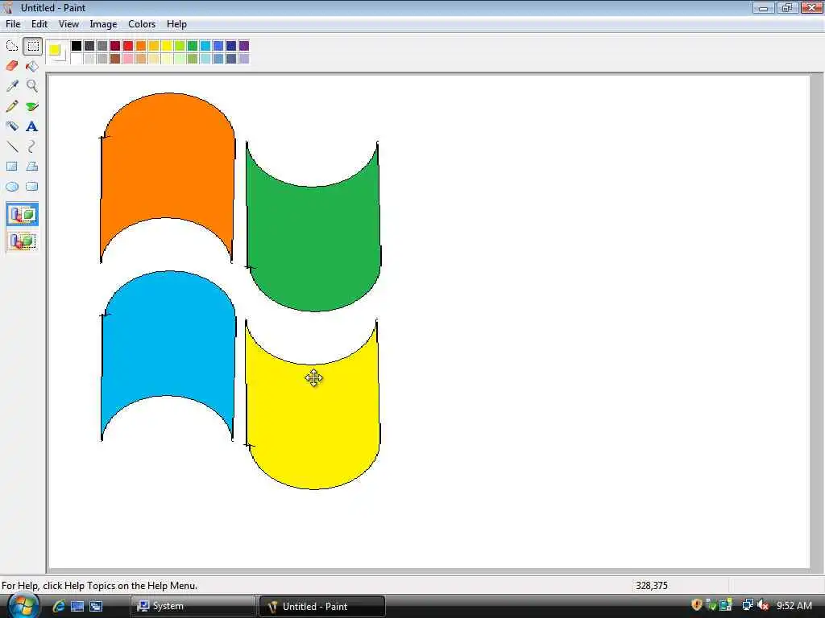The height and width of the screenshot is (618, 825).
Task: Pick the bright red palette swatch
Action: 128,46
